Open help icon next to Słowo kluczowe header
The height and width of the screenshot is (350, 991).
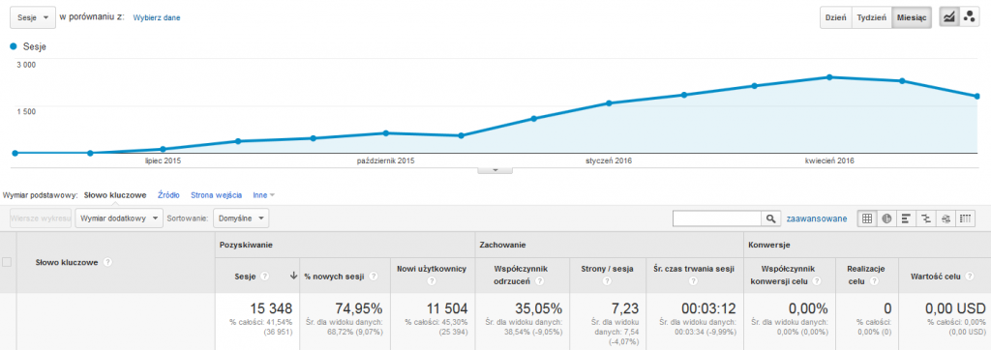pyautogui.click(x=108, y=262)
